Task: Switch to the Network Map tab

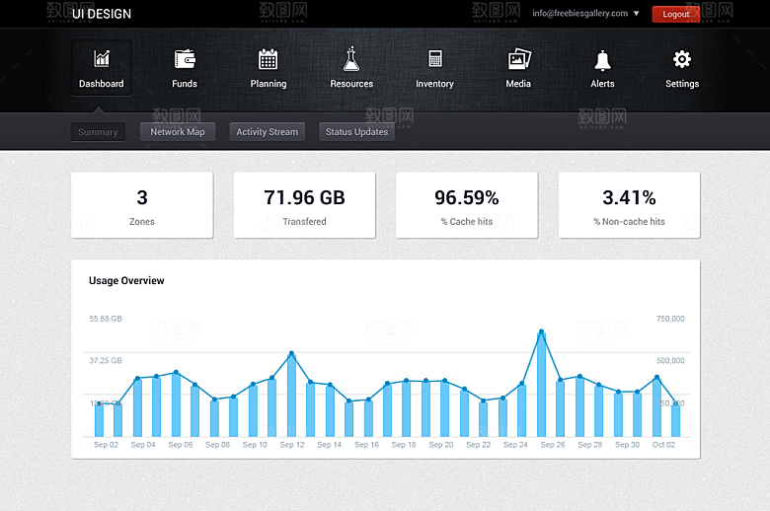Action: coord(178,132)
